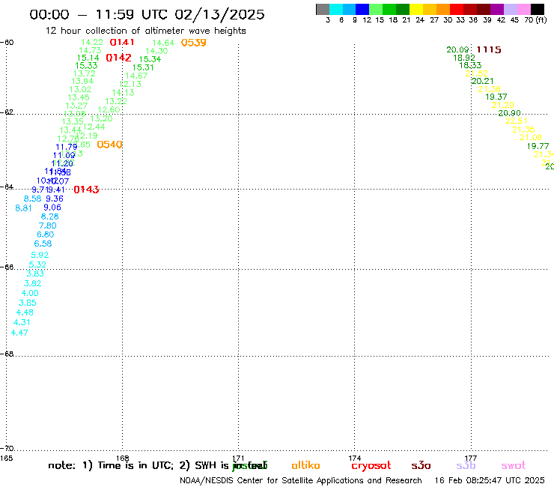
Task: Click the longitude axis label 174
Action: 354,458
